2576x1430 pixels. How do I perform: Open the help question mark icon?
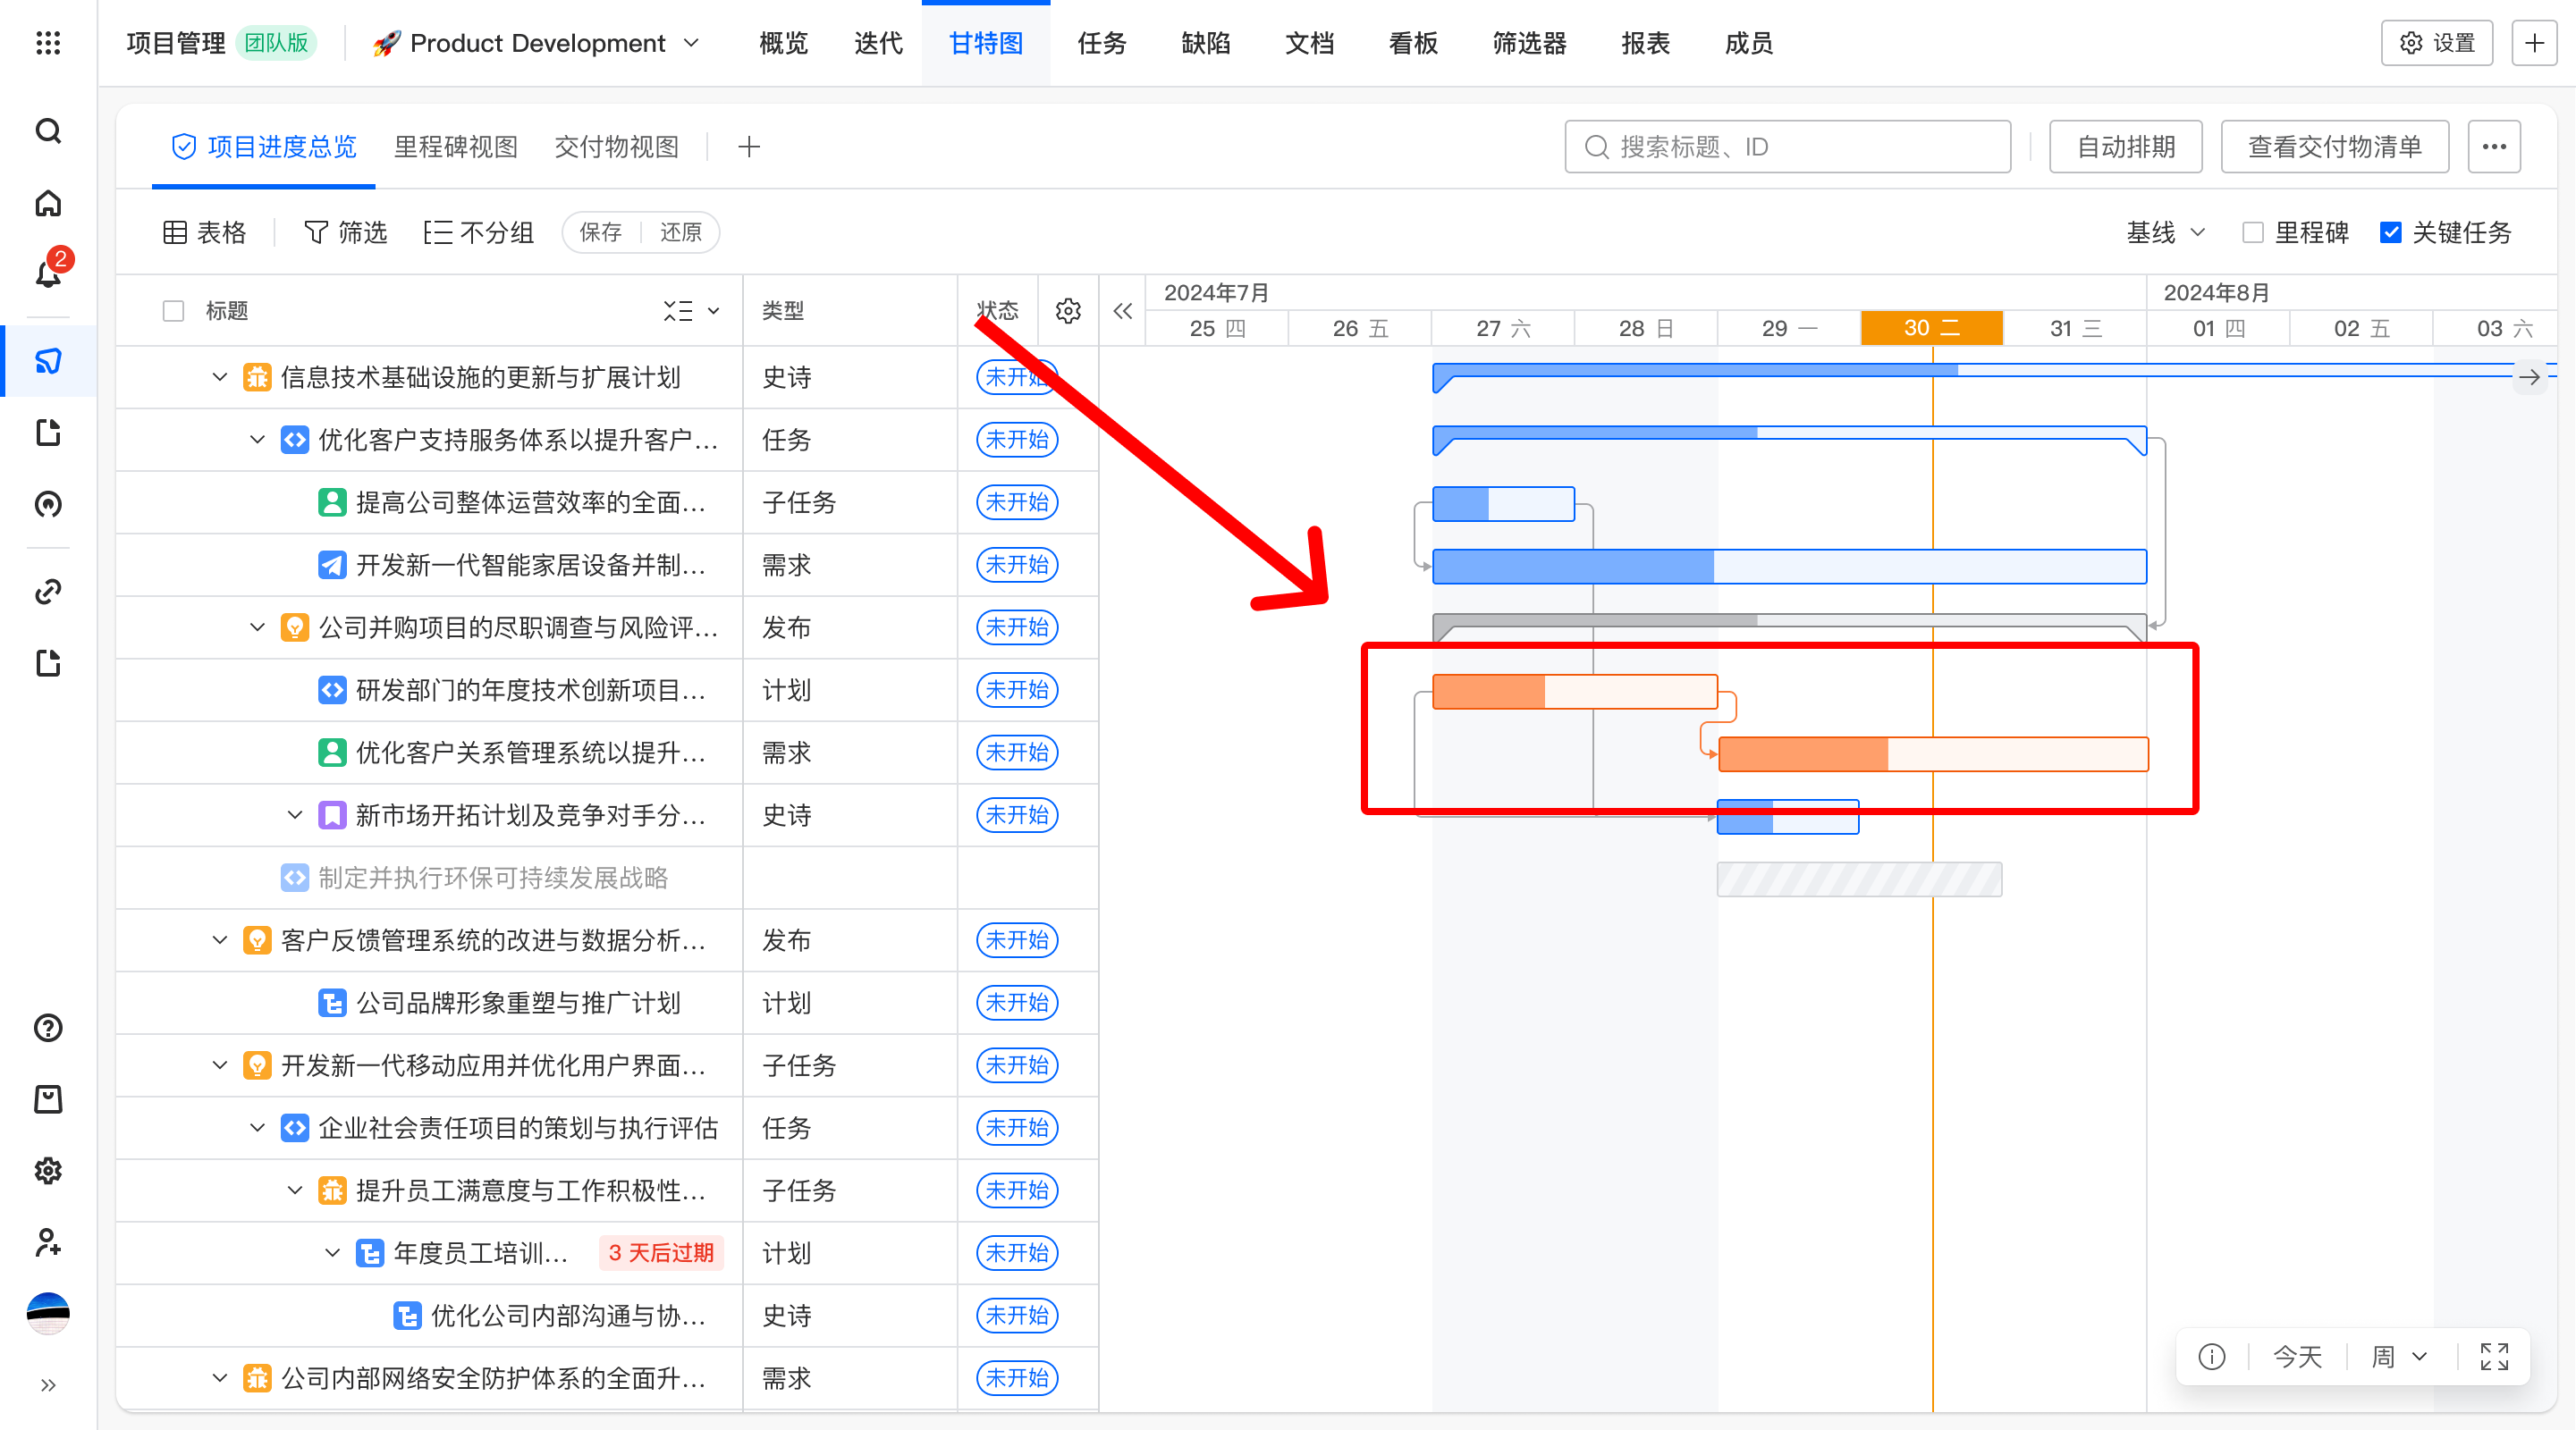point(48,1027)
